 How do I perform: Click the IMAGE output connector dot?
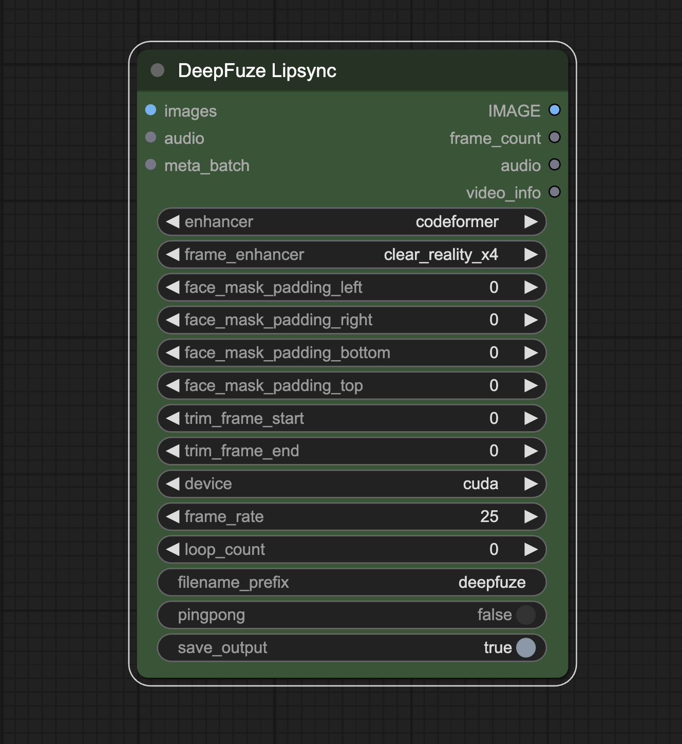coord(555,110)
